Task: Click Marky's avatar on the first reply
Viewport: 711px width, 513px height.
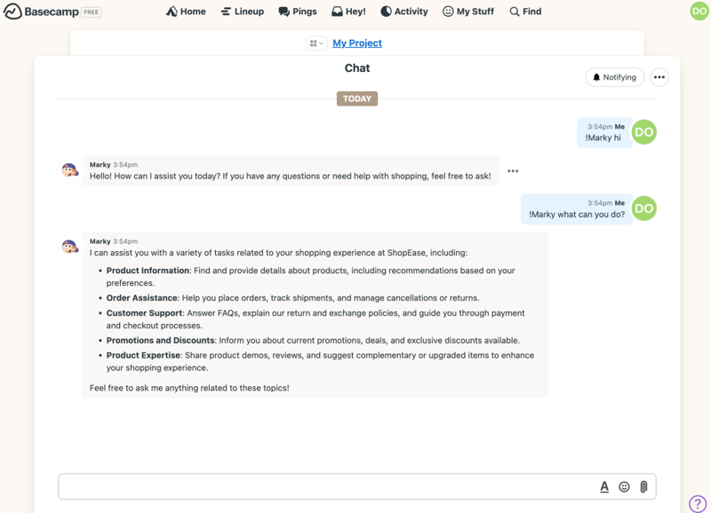Action: [x=69, y=170]
